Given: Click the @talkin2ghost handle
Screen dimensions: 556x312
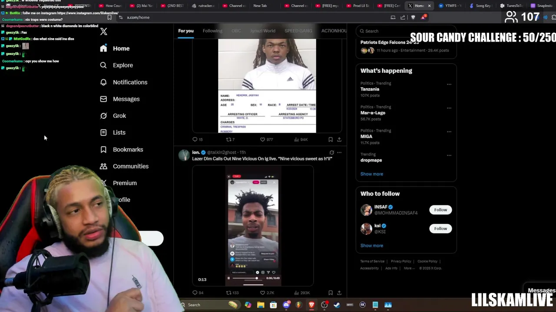Looking at the screenshot, I should pos(222,153).
